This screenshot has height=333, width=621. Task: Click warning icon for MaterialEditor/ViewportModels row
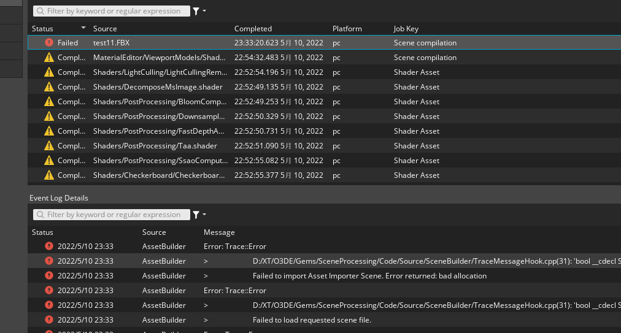click(48, 58)
